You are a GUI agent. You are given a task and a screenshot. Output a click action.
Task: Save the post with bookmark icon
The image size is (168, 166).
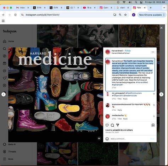tap(153, 125)
